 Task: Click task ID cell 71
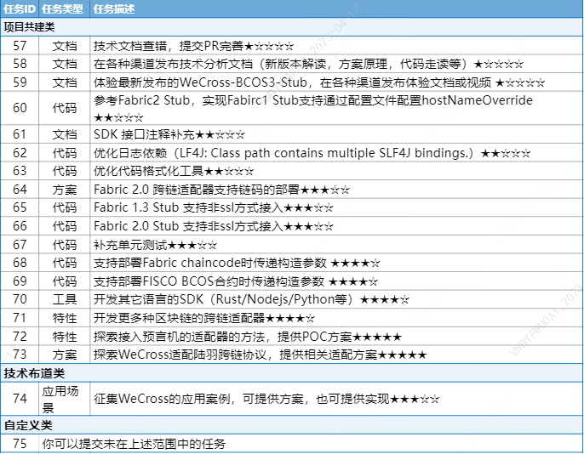(20, 318)
